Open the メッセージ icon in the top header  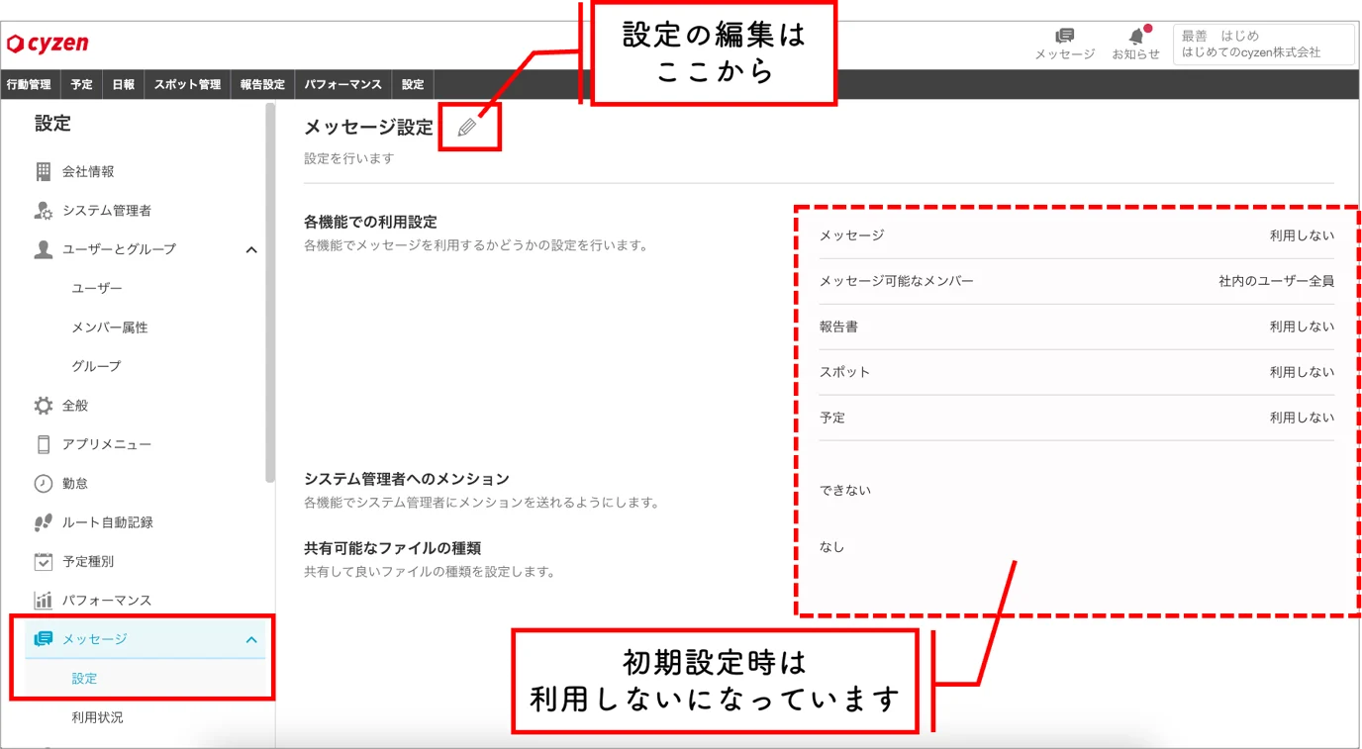coord(1065,37)
